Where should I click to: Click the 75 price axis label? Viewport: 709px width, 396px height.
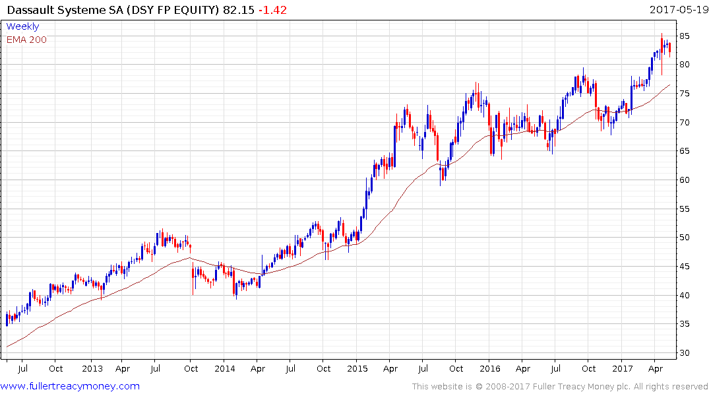[x=684, y=94]
